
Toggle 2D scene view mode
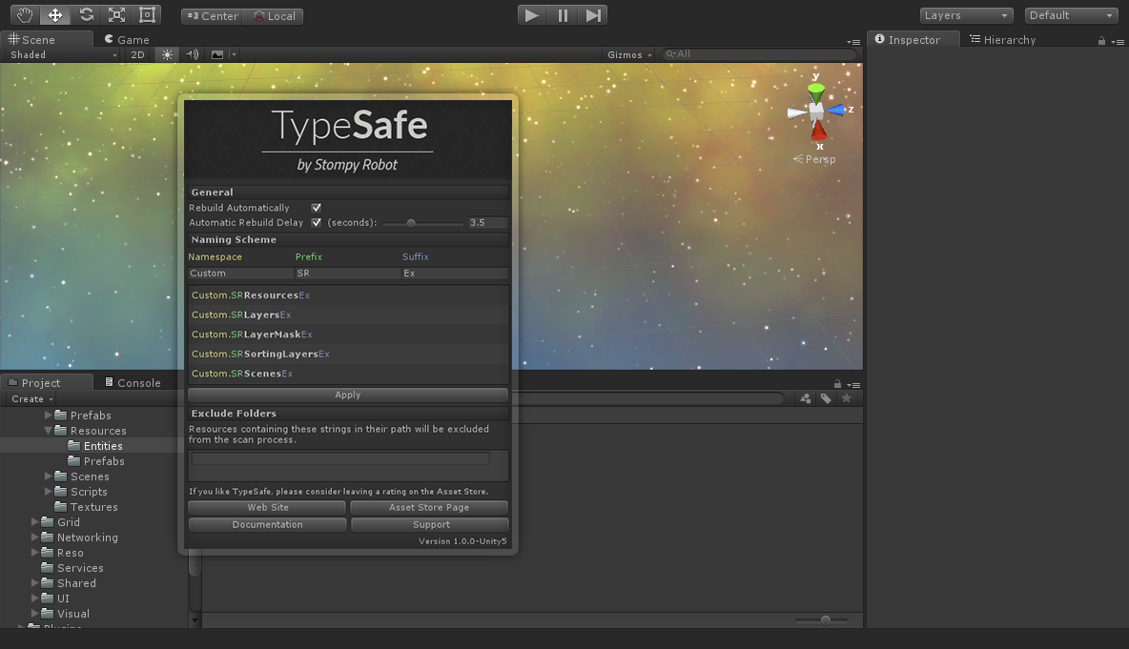click(137, 54)
